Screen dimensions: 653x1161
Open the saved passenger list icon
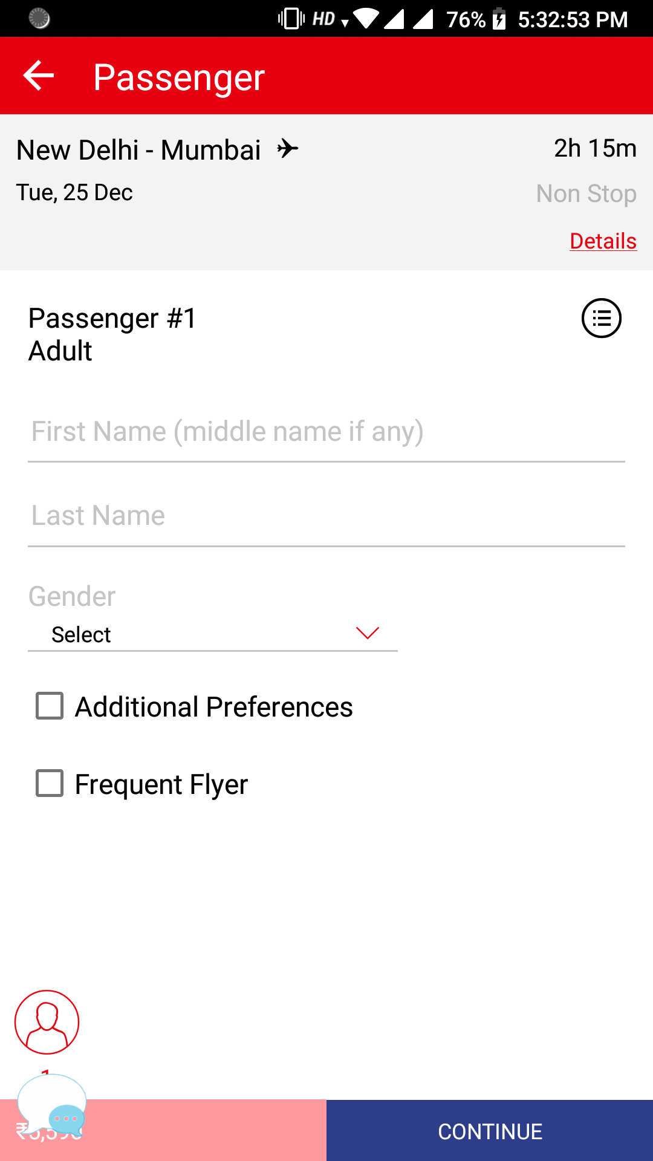click(x=601, y=318)
